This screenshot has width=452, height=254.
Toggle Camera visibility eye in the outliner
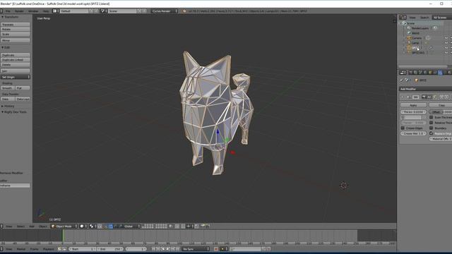(446, 38)
